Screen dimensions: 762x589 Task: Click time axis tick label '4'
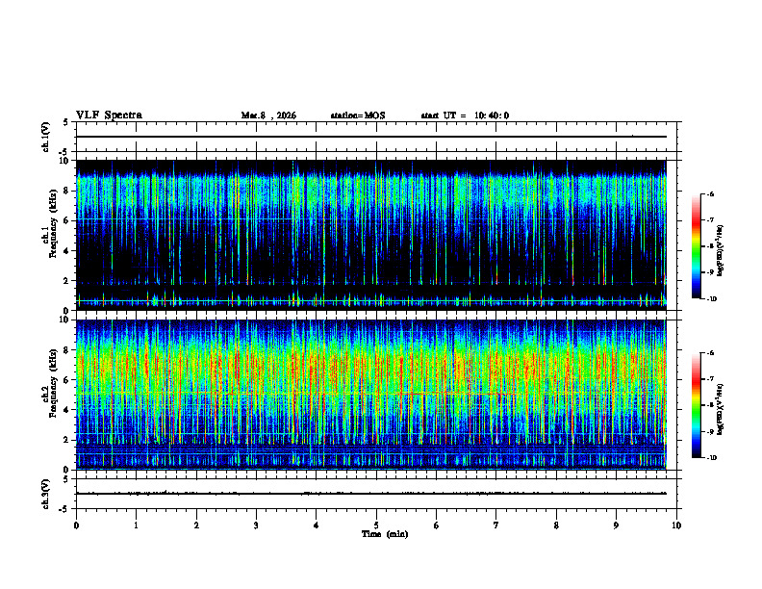(x=317, y=525)
